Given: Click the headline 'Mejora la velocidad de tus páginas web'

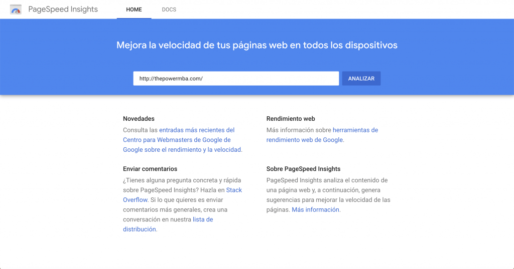Looking at the screenshot, I should 257,45.
